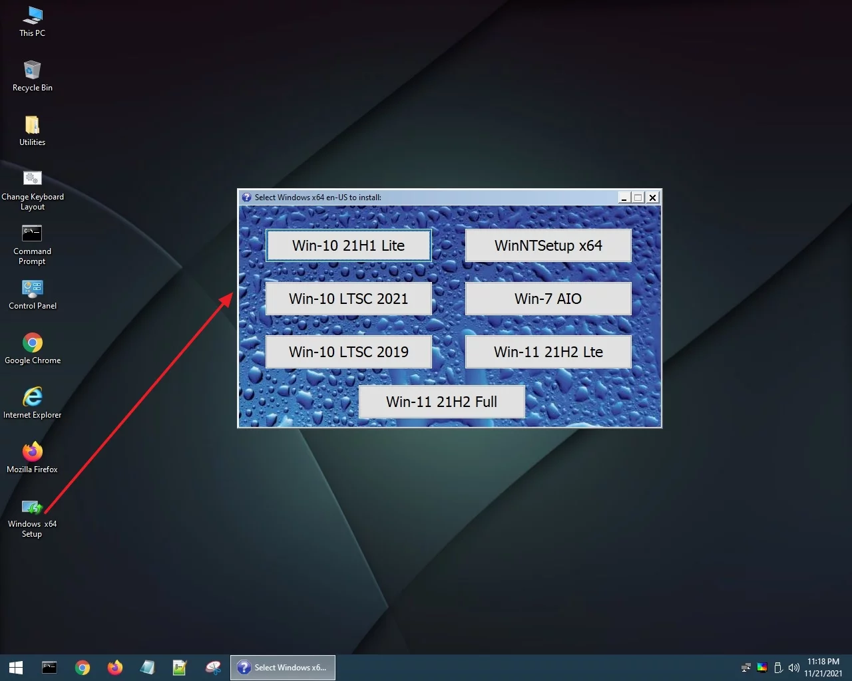This screenshot has height=681, width=852.
Task: Select Change Keyboard Layout desktop shortcut
Action: click(x=32, y=190)
